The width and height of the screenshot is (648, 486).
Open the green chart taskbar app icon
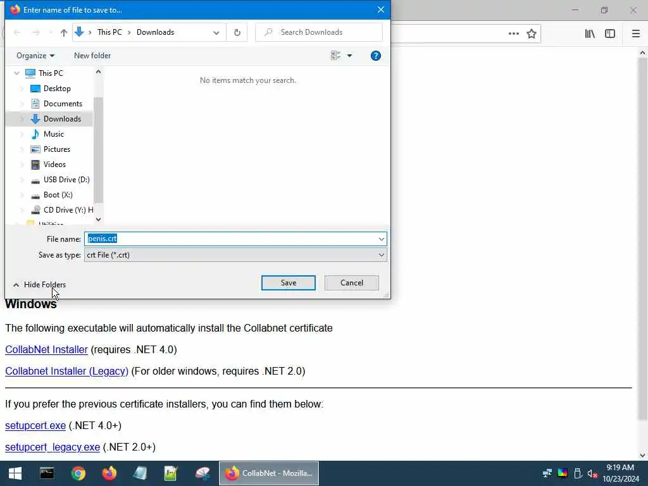tap(171, 473)
